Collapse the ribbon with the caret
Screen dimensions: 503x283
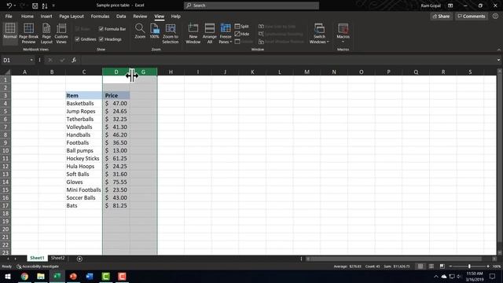(498, 50)
